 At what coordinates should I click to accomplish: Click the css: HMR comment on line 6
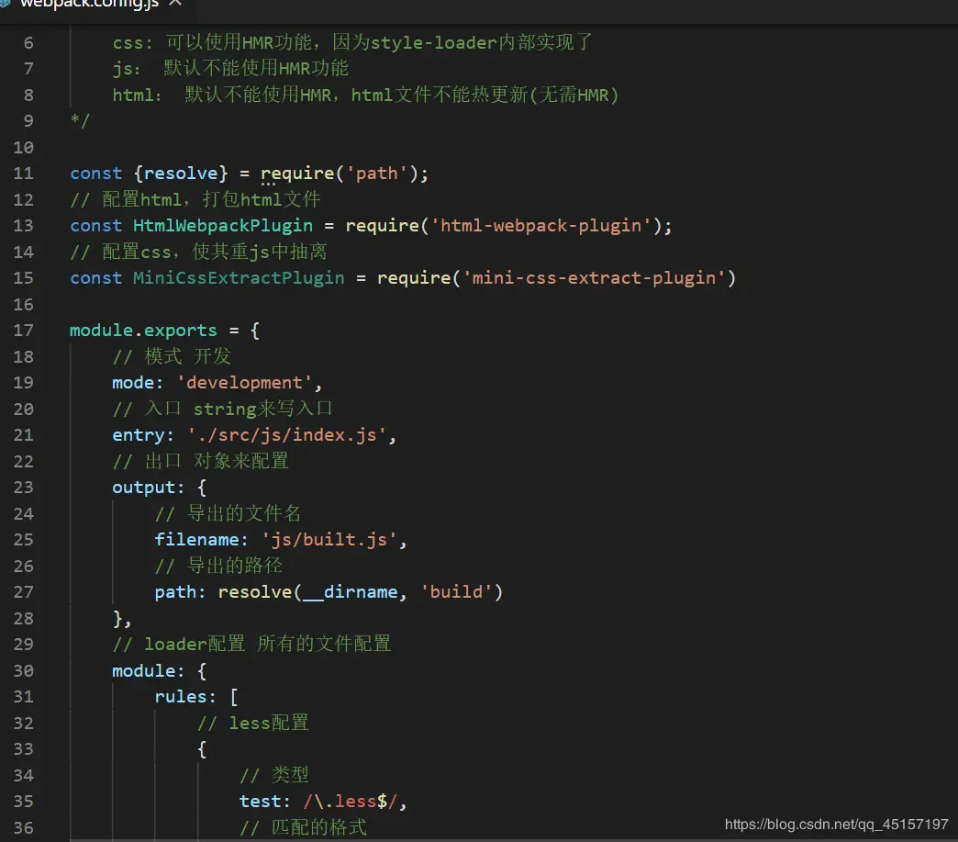point(352,43)
